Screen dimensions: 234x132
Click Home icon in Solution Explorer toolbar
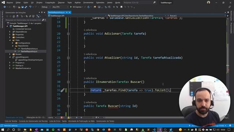[14, 16]
